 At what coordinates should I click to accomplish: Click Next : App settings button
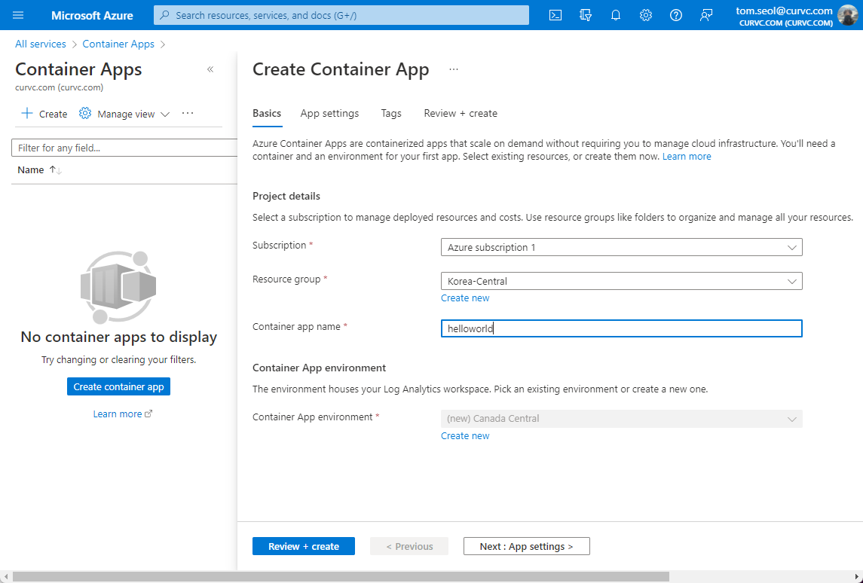click(527, 546)
